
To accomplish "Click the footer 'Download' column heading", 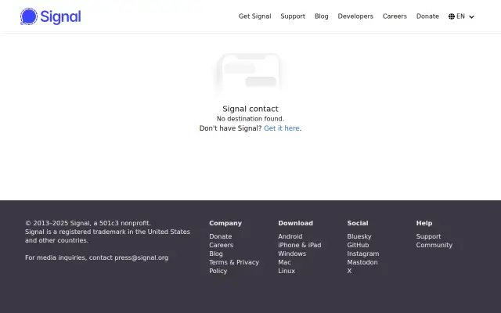I will 295,223.
